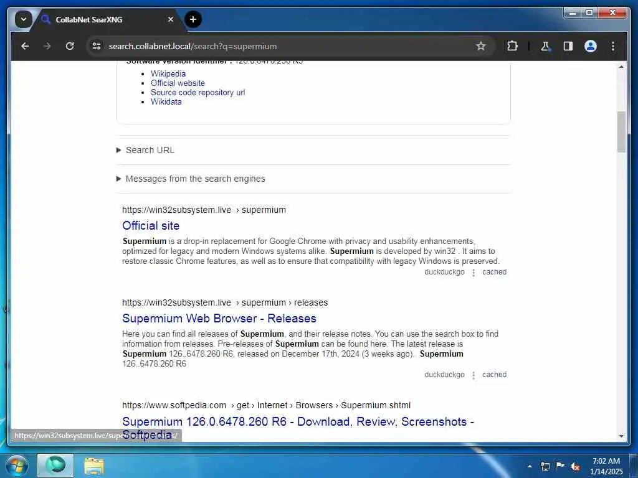The width and height of the screenshot is (638, 478).
Task: Close the CollabNet SearXNG tab
Action: 171,19
